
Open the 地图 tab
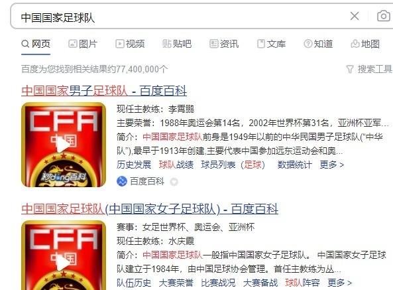pyautogui.click(x=365, y=44)
